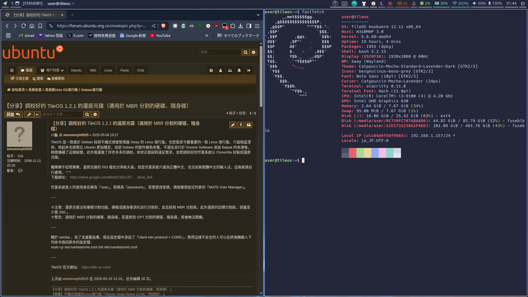Screen dimensions: 528x297
Task: Open the uBlock Origin shield extension
Action: [216, 26]
